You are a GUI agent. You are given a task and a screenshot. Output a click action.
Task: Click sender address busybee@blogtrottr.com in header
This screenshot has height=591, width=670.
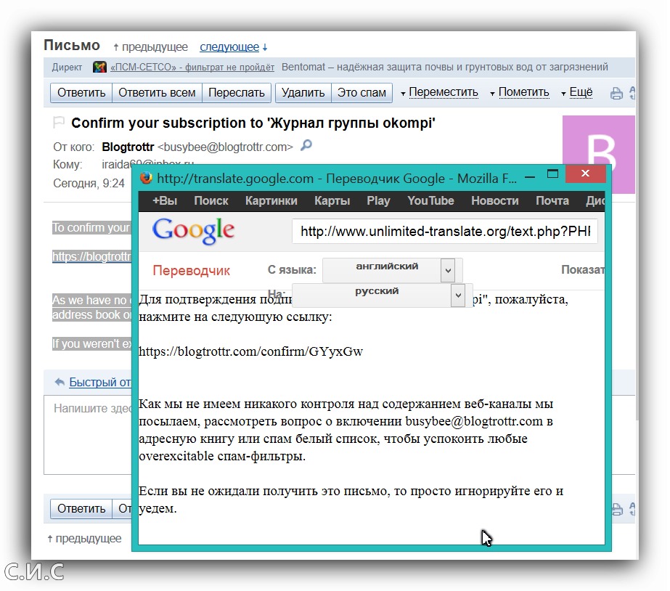[225, 147]
